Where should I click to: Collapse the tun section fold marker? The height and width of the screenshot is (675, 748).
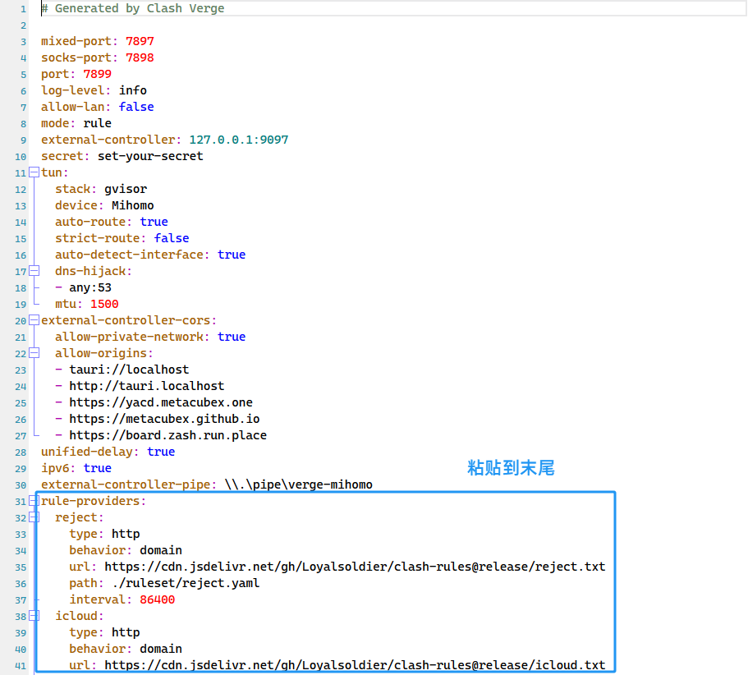point(34,172)
